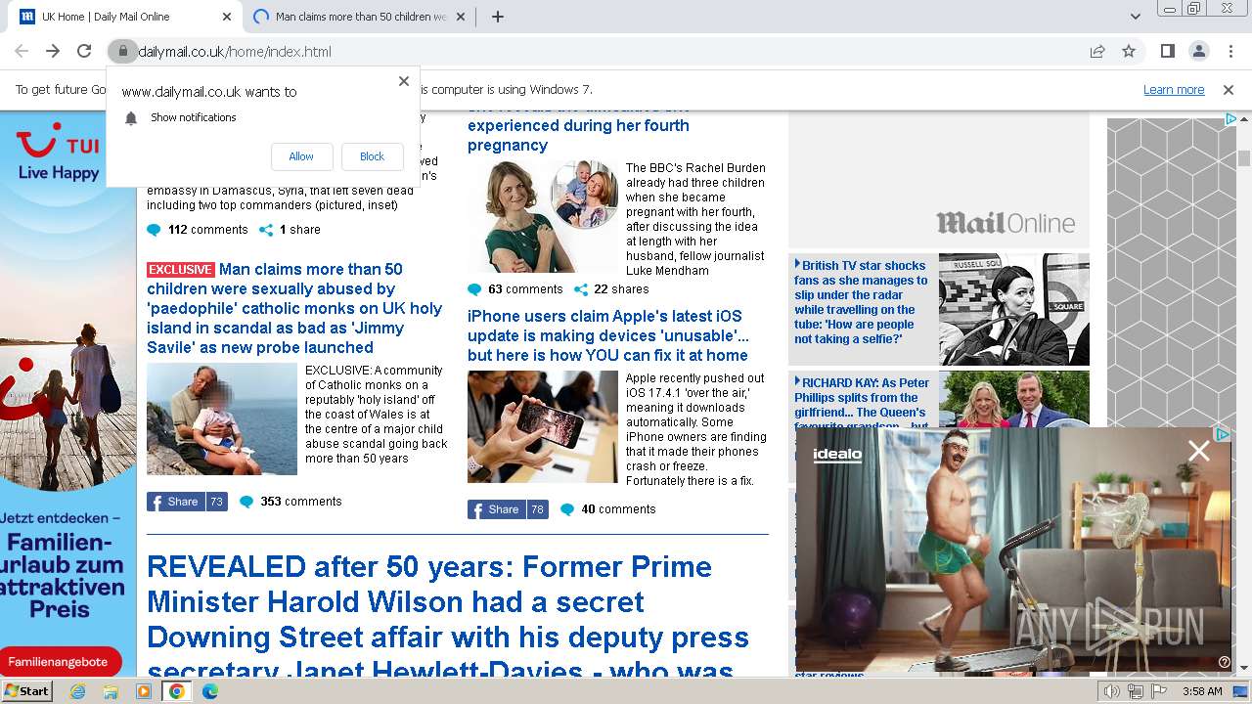Click the share page icon in address bar

click(x=1097, y=51)
